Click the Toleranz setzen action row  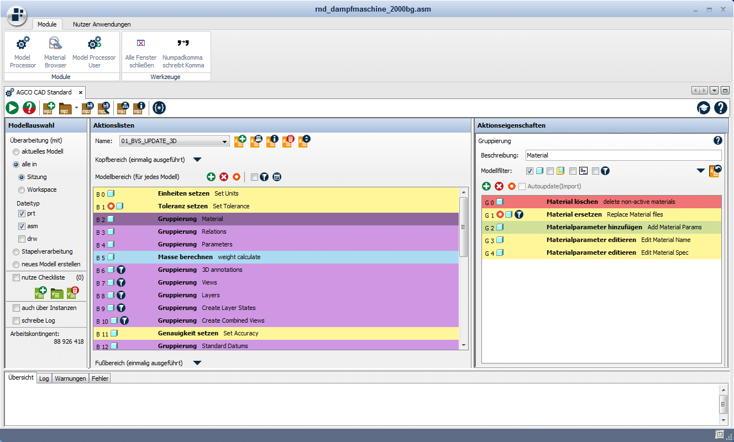[x=276, y=206]
